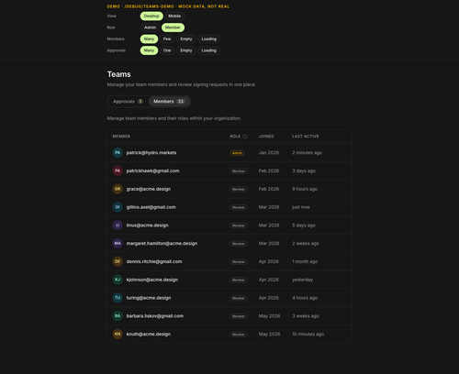This screenshot has width=459, height=374.
Task: Click '1 month ago' last active value
Action: 305,261
